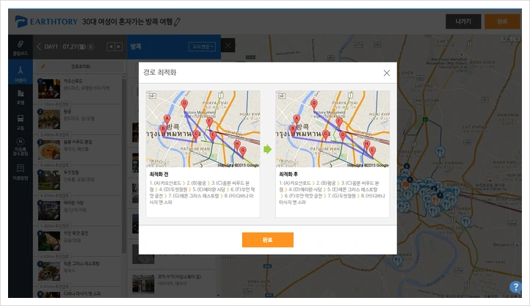Click the itinerary list scrollbar
The width and height of the screenshot is (530, 306).
click(x=124, y=166)
